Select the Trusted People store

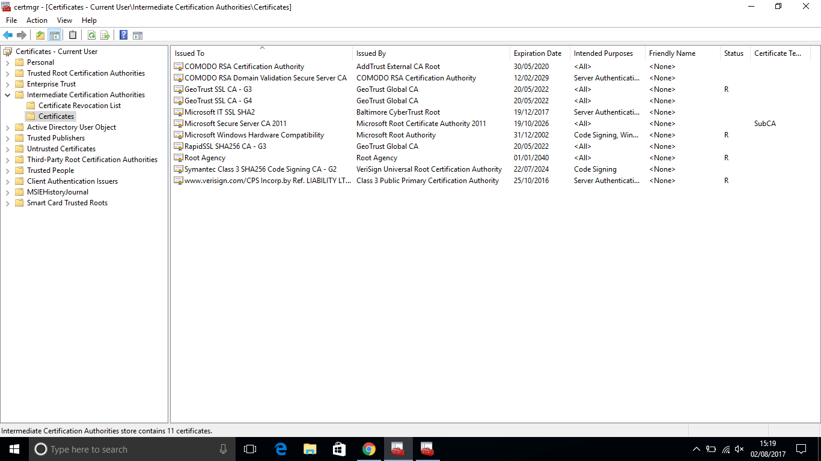[x=50, y=170]
